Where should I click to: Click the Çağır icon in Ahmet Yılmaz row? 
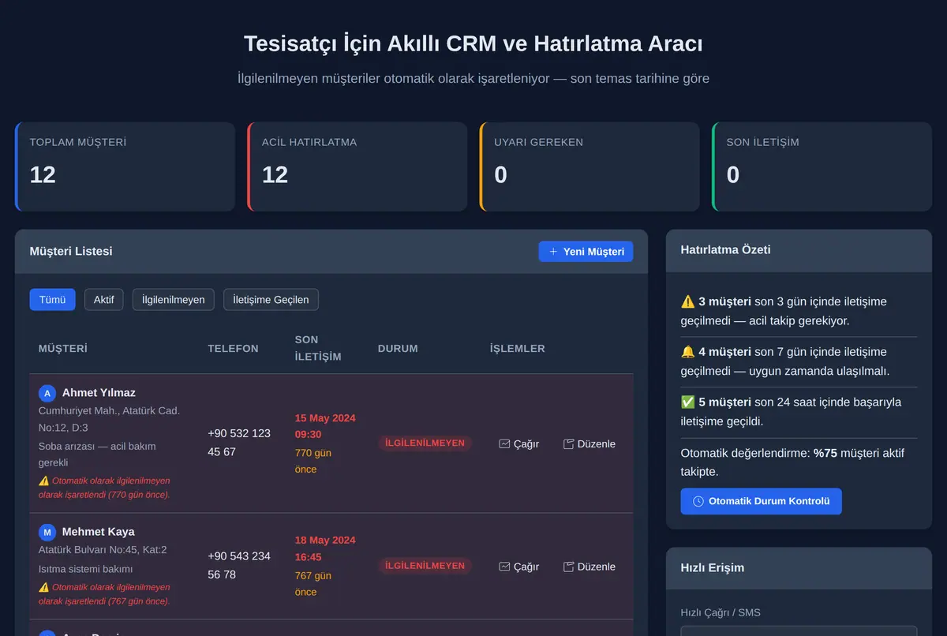[x=504, y=443]
